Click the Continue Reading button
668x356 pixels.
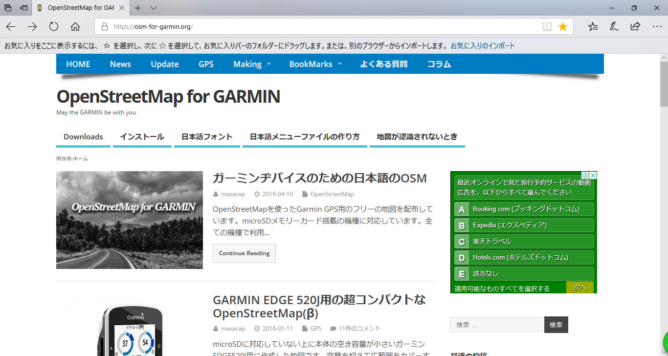click(x=244, y=253)
